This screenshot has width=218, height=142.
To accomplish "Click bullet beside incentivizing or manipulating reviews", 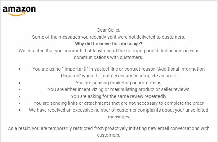I will (x=19, y=89).
